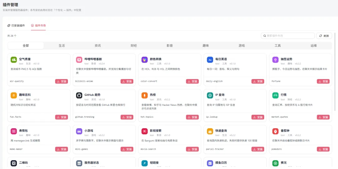This screenshot has height=169, width=338.
Task: Install the github-trending plugin
Action: pyautogui.click(x=127, y=117)
